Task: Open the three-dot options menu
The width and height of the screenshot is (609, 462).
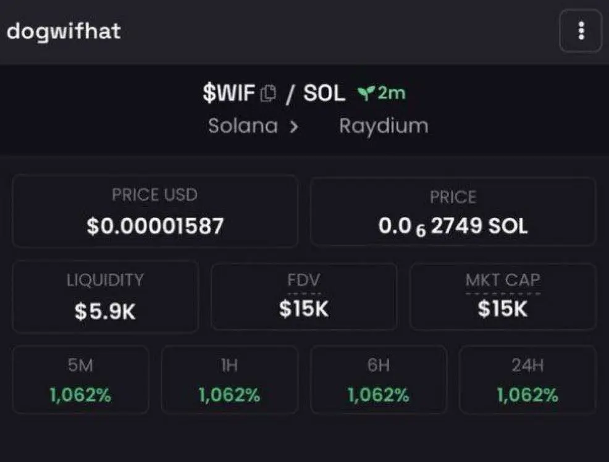Action: click(x=581, y=31)
